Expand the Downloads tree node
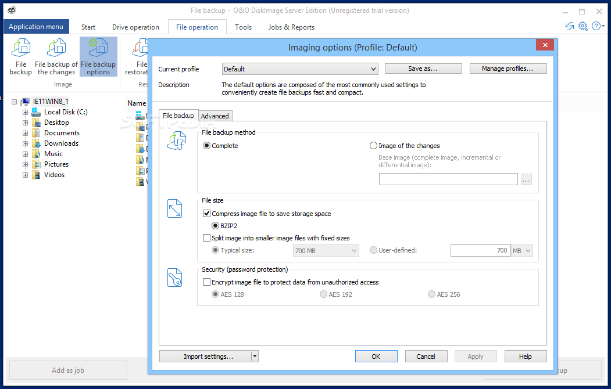This screenshot has width=611, height=389. 26,144
